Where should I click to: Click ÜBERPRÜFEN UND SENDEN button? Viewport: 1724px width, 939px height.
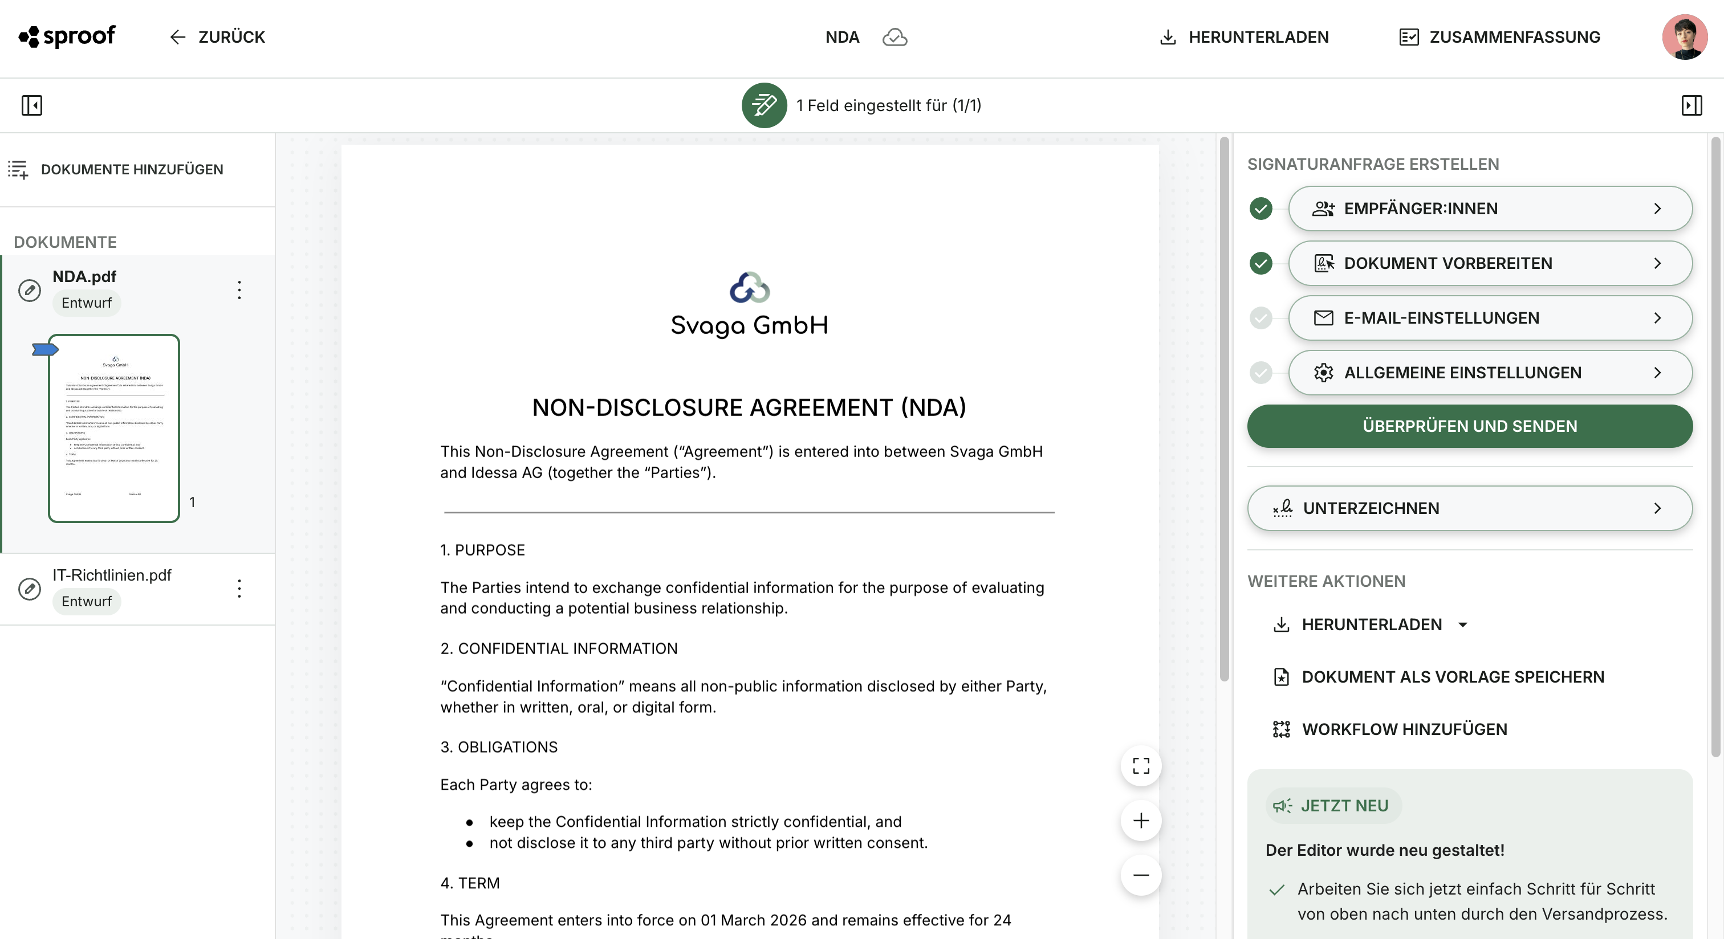click(1470, 426)
